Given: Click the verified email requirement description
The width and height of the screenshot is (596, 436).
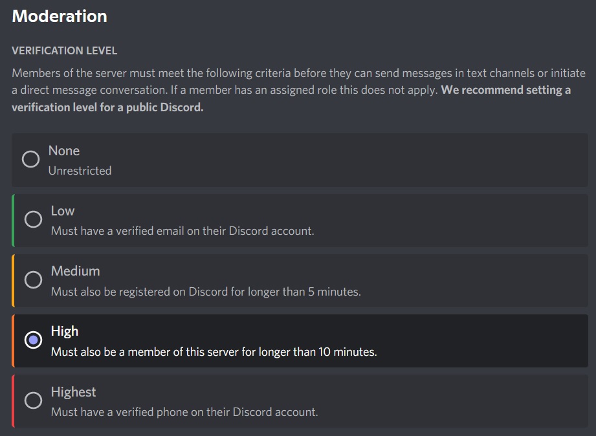Looking at the screenshot, I should 182,231.
